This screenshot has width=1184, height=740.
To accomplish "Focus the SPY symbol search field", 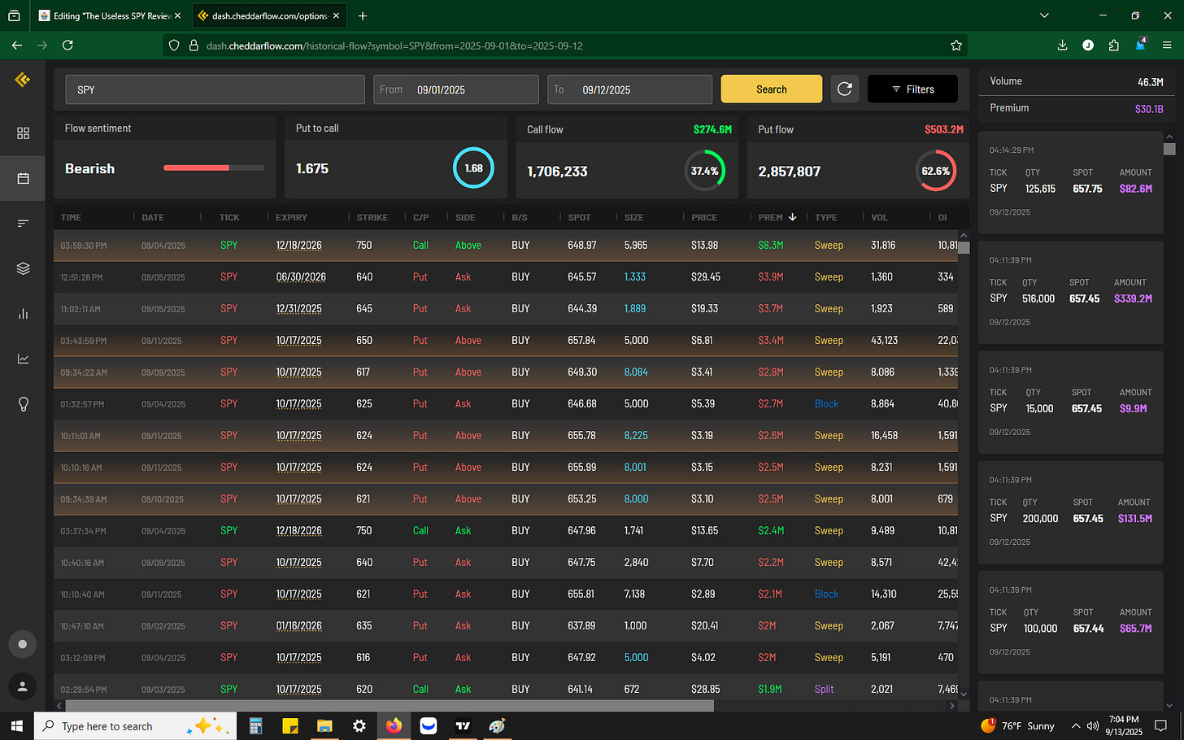I will pos(215,89).
